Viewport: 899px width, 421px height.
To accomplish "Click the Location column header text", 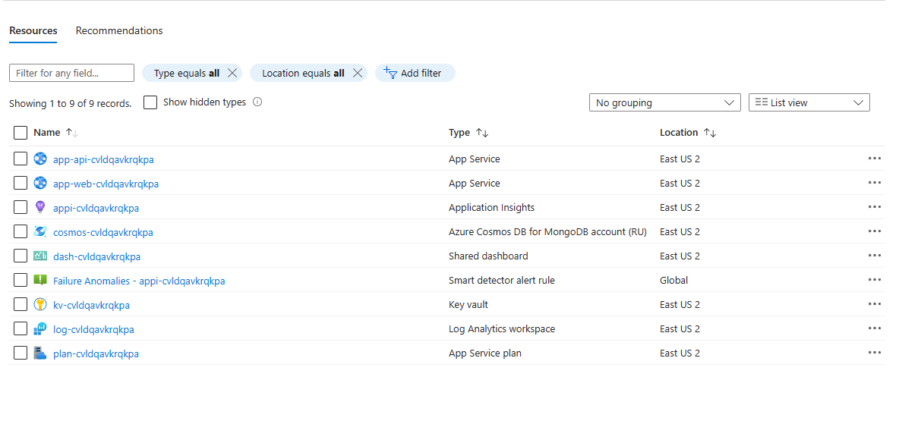I will point(679,132).
